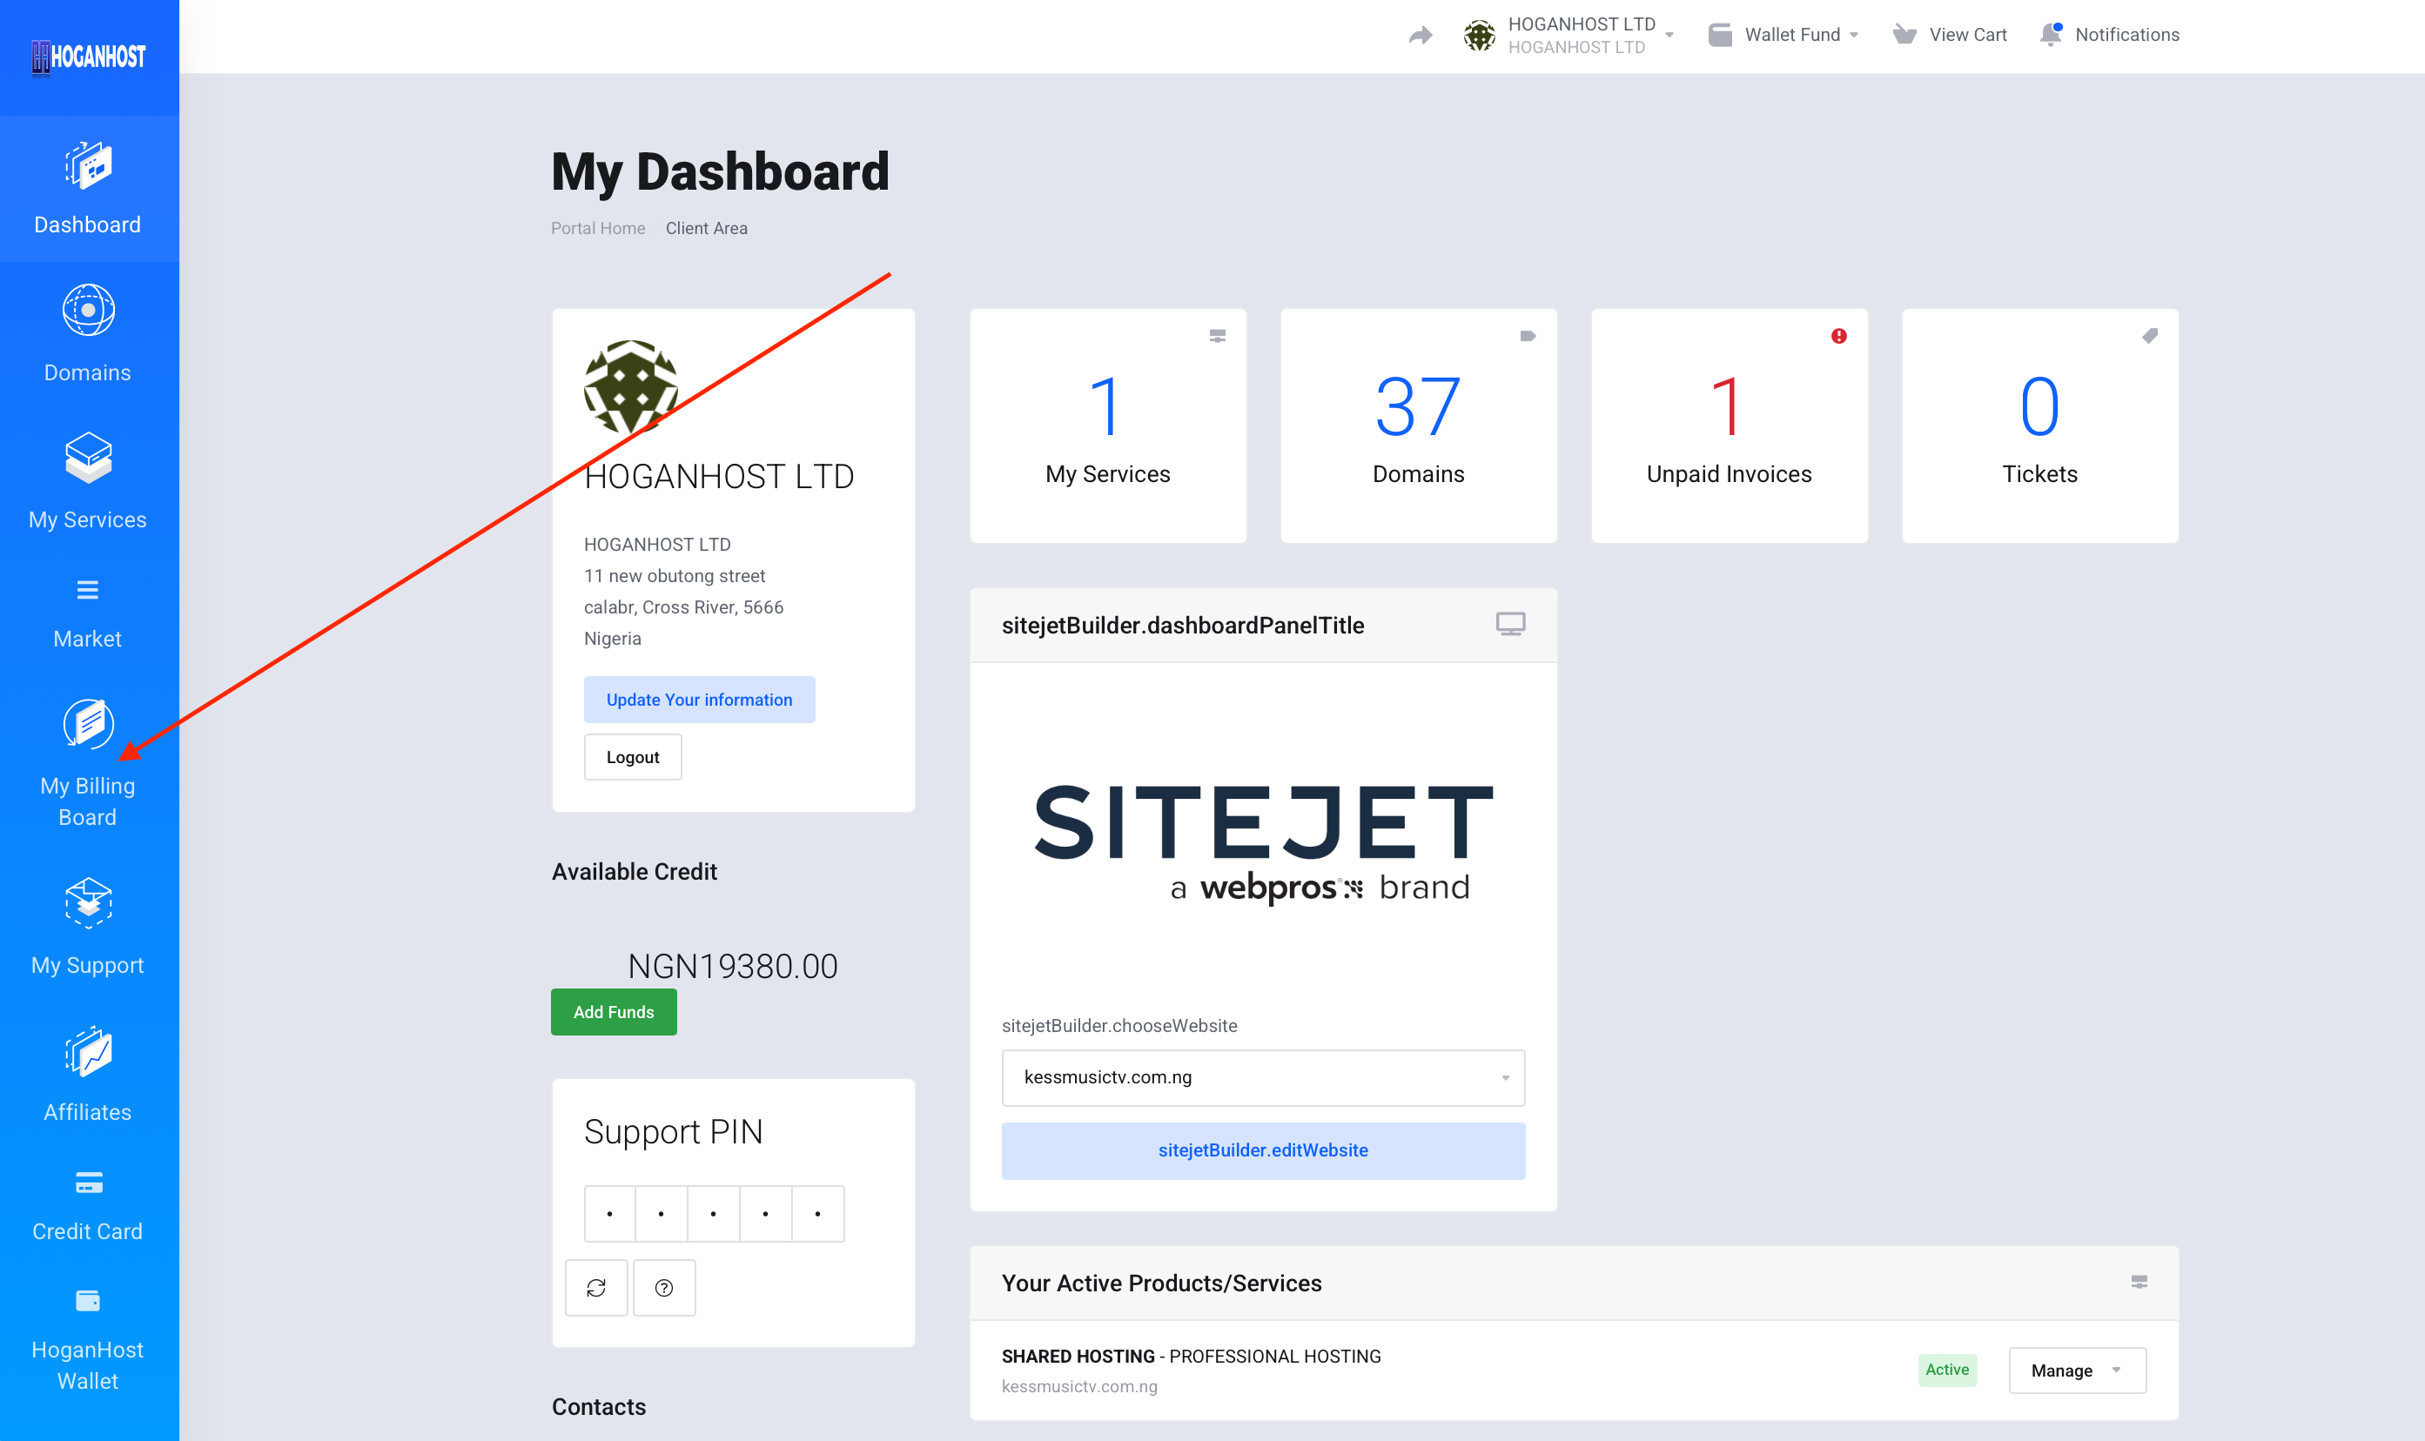
Task: Open the kessmusictv.com.ng website selector
Action: click(1262, 1078)
